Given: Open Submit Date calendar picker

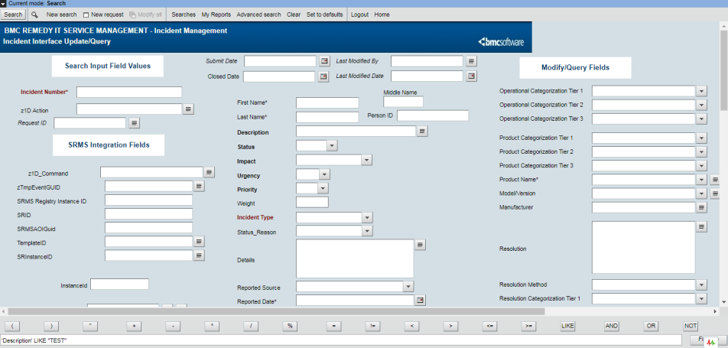Looking at the screenshot, I should [x=323, y=61].
